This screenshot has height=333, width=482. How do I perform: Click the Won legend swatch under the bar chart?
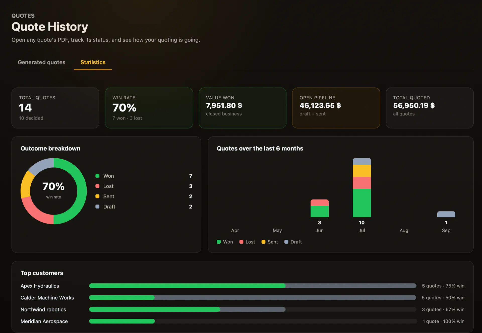219,242
